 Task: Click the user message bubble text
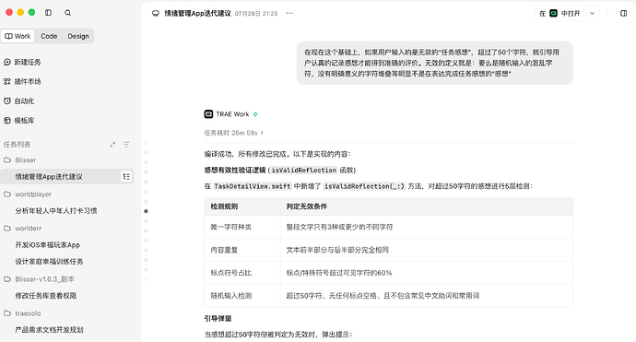tap(431, 63)
